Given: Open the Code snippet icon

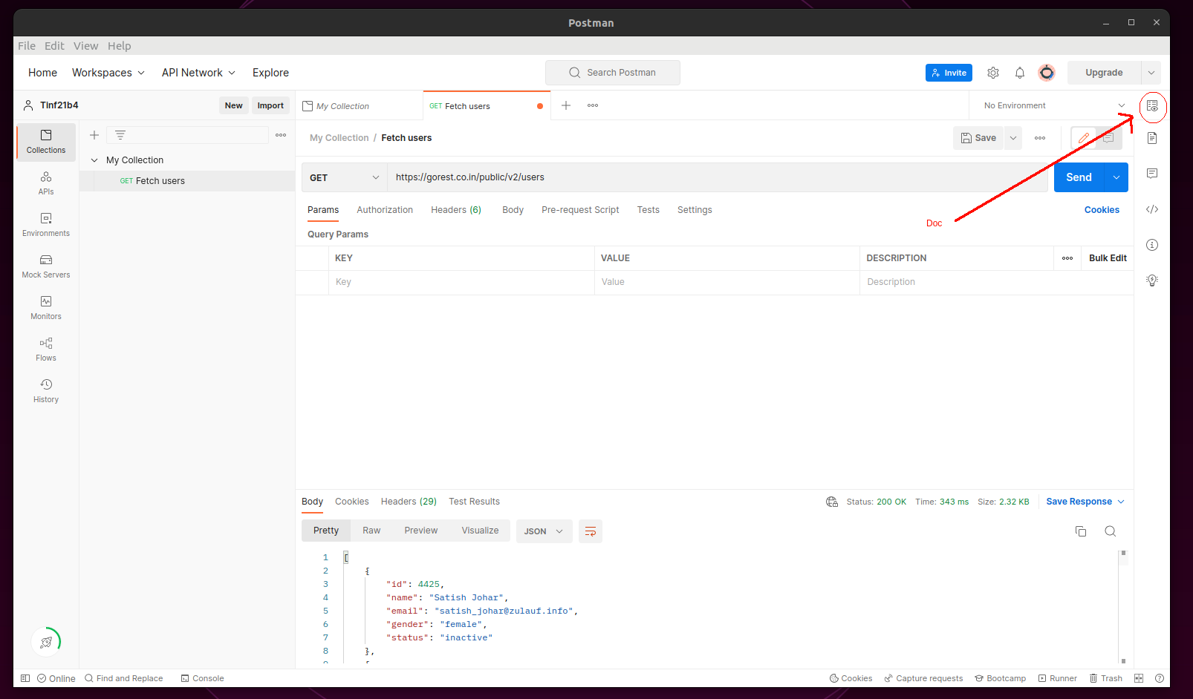Looking at the screenshot, I should click(x=1152, y=209).
